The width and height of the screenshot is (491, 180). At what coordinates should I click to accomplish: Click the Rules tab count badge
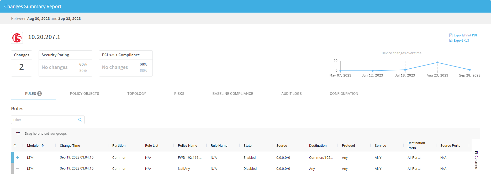pyautogui.click(x=40, y=94)
